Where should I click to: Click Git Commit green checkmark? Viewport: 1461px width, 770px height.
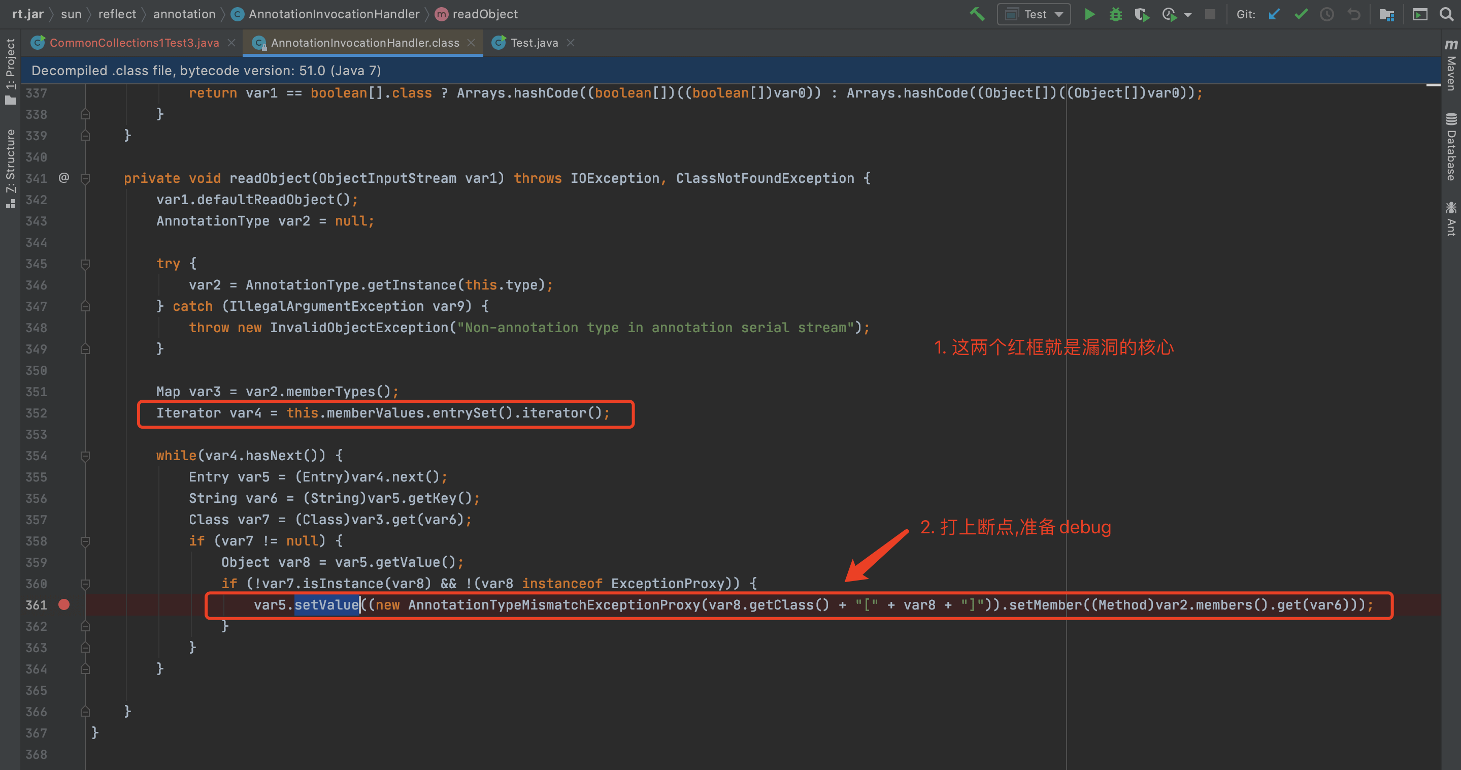(1301, 14)
